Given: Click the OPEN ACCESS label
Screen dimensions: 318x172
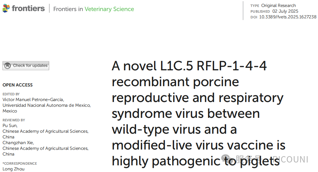Looking at the screenshot, I should tap(17, 85).
